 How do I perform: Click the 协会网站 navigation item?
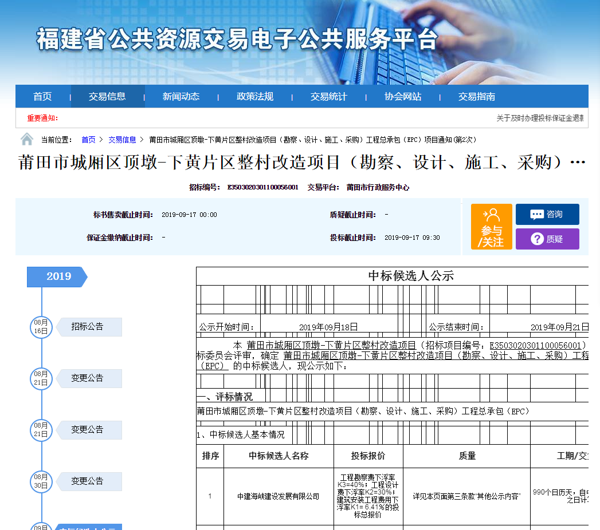(x=403, y=96)
